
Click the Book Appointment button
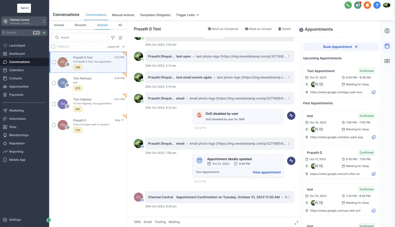click(x=341, y=47)
